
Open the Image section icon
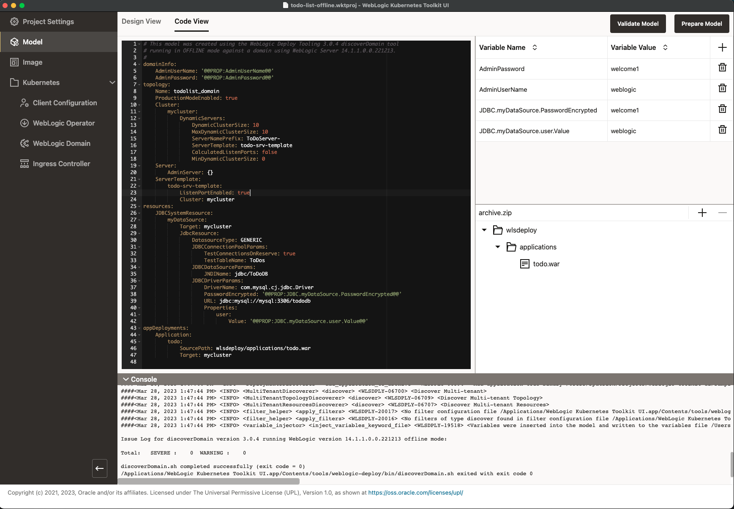(x=14, y=62)
